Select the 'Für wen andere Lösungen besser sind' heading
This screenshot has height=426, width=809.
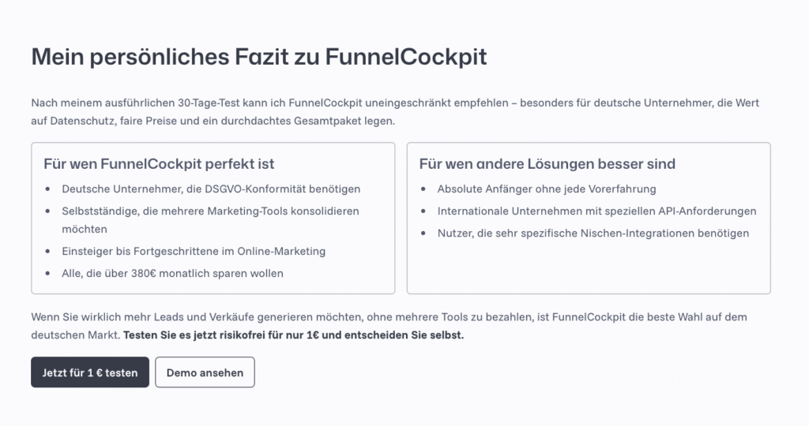[547, 165]
